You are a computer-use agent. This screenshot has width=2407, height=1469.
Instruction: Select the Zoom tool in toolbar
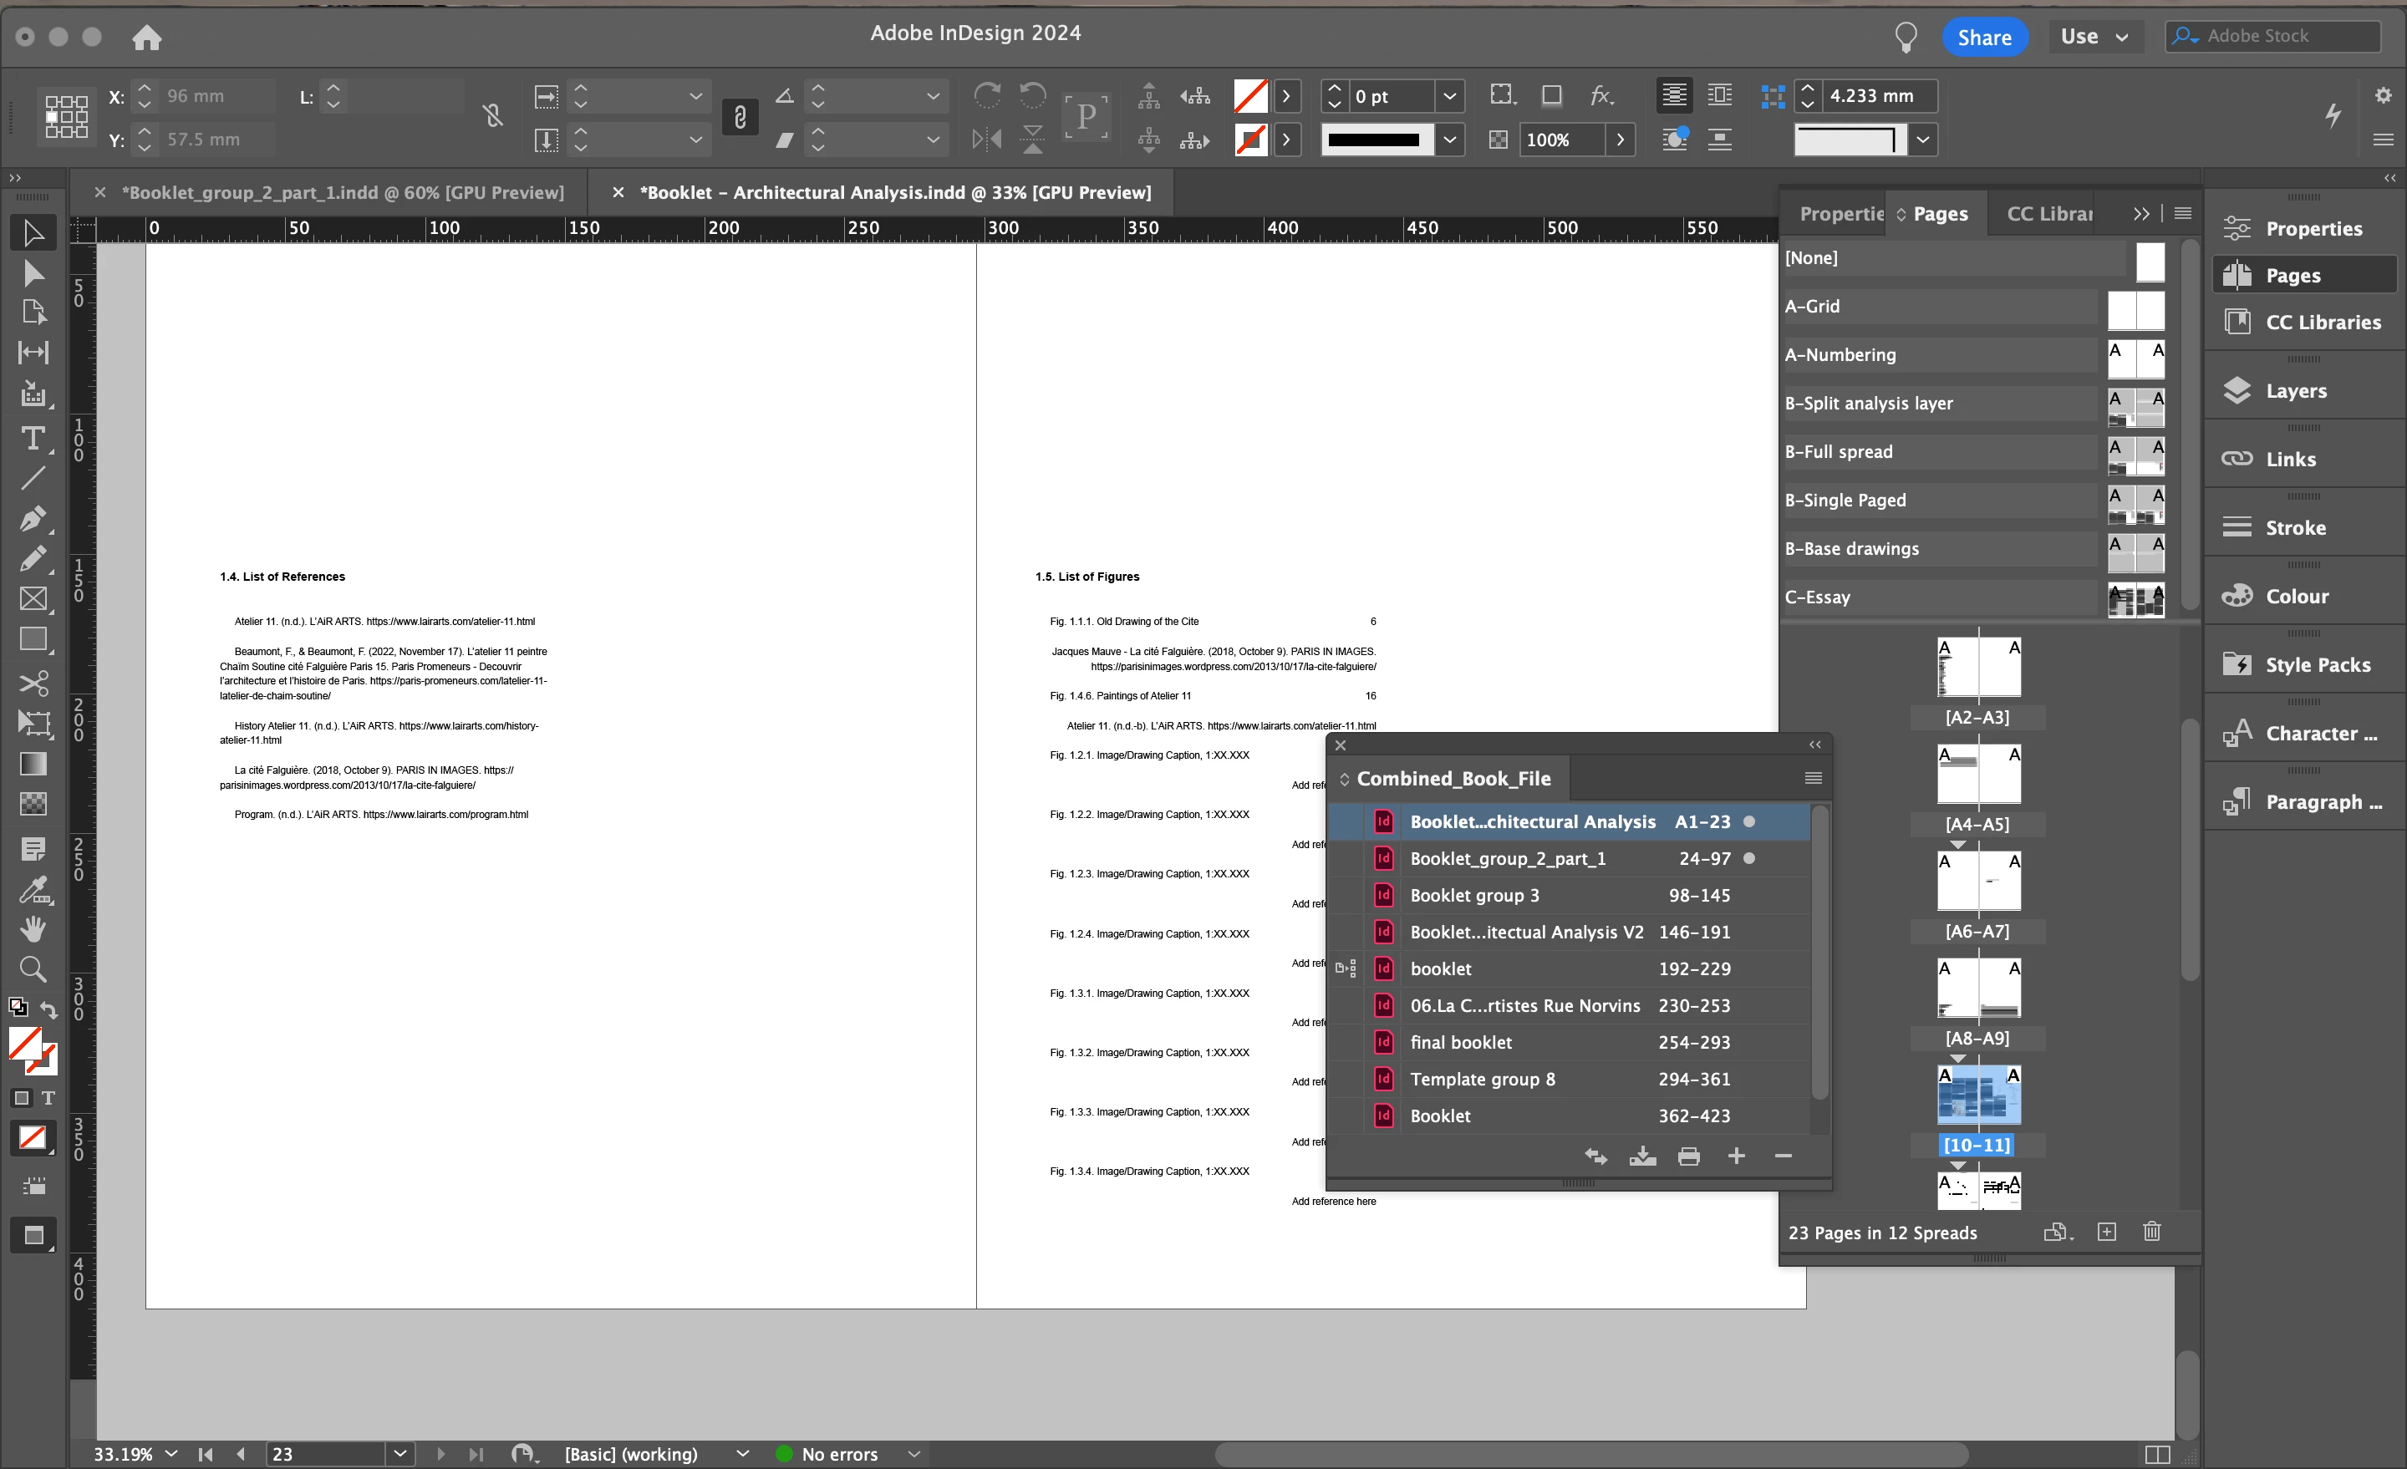[33, 969]
